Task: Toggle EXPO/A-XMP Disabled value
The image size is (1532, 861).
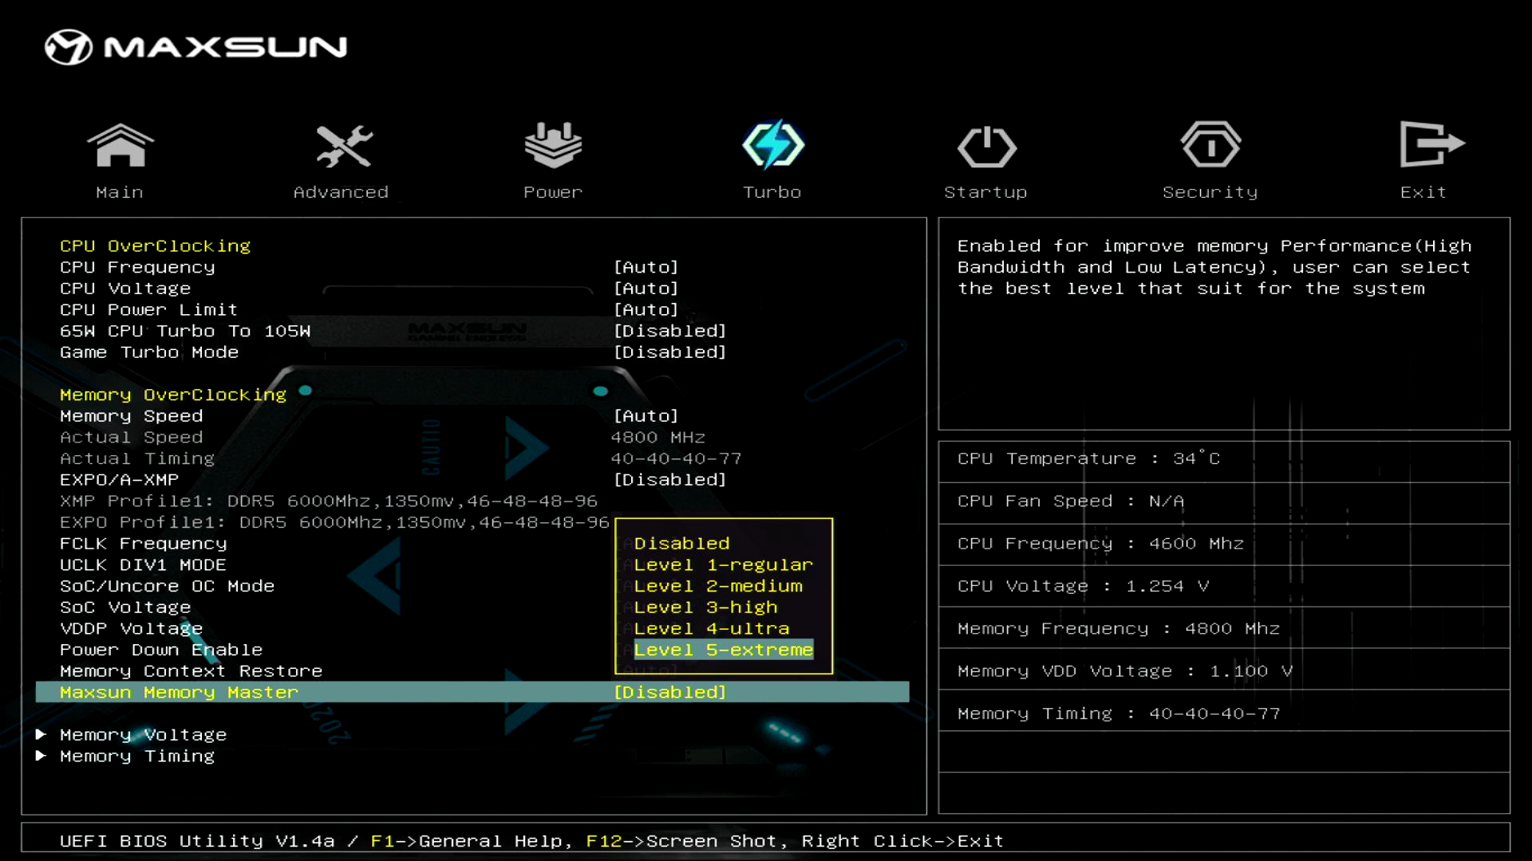Action: [x=669, y=480]
